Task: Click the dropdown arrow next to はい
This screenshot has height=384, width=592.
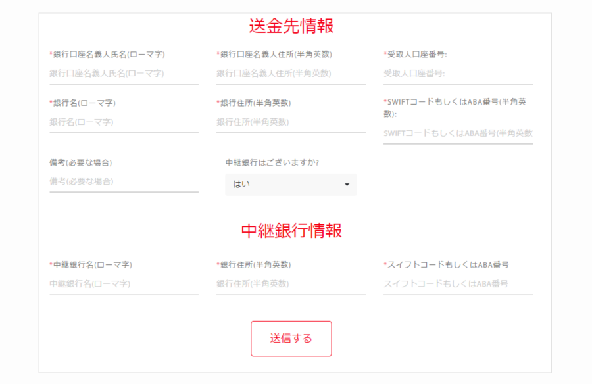Action: click(x=347, y=185)
